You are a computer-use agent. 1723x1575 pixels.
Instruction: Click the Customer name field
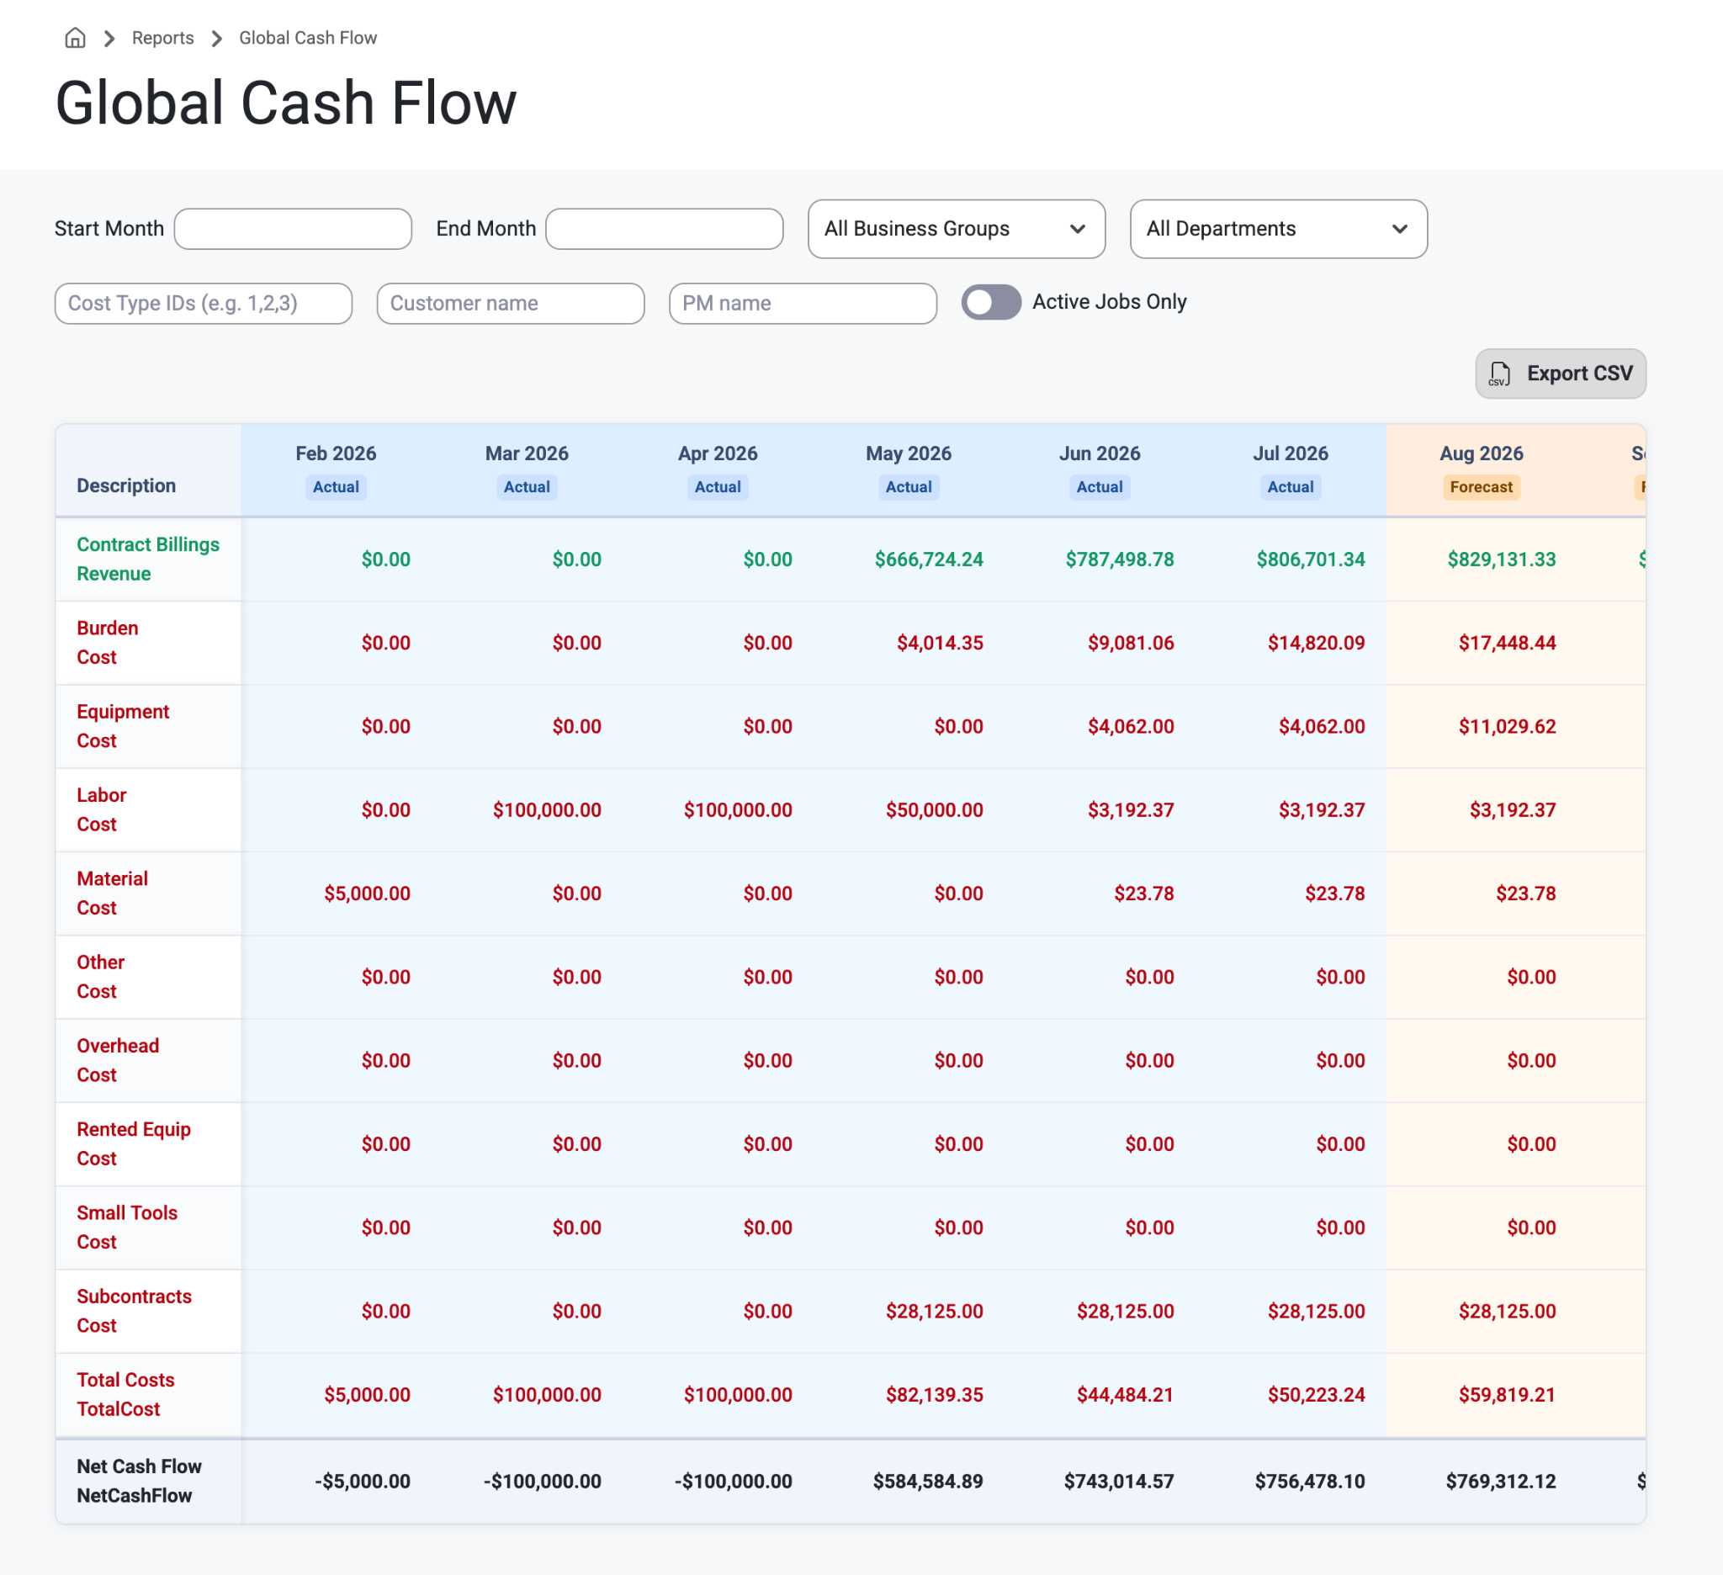click(510, 304)
